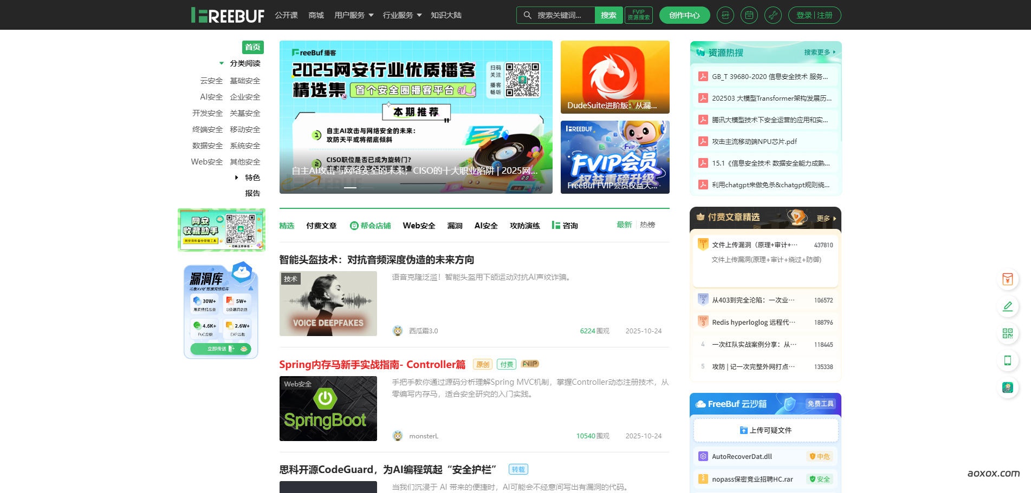Click the mobile phone floating icon
Image resolution: width=1031 pixels, height=493 pixels.
point(1007,360)
